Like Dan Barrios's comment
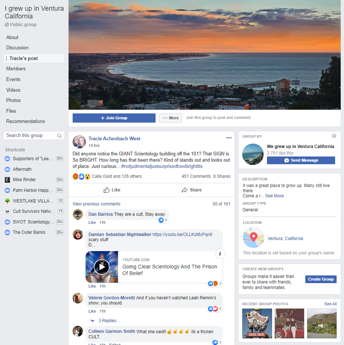 tap(92, 223)
